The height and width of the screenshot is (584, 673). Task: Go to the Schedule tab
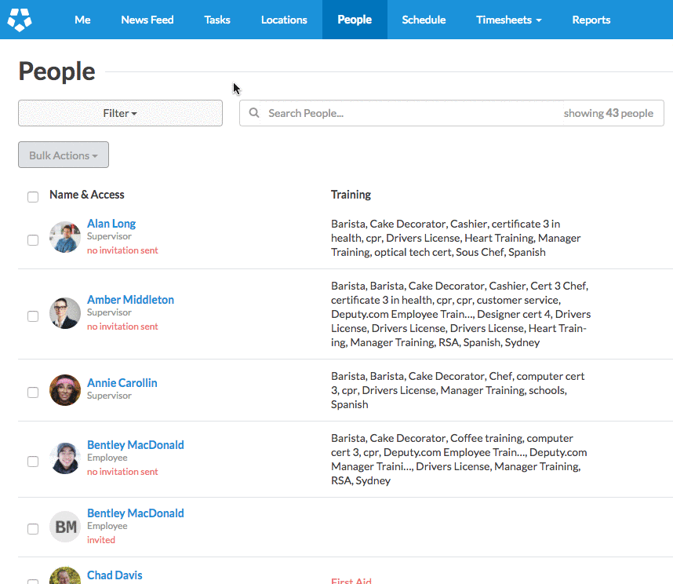pyautogui.click(x=424, y=20)
